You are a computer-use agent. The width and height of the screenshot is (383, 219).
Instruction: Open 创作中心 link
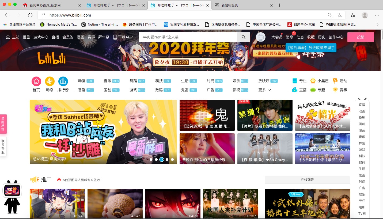pos(336,37)
